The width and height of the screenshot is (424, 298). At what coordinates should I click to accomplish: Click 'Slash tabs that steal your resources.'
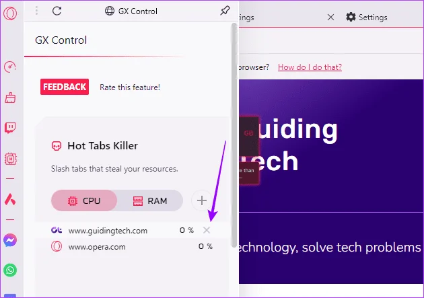114,169
